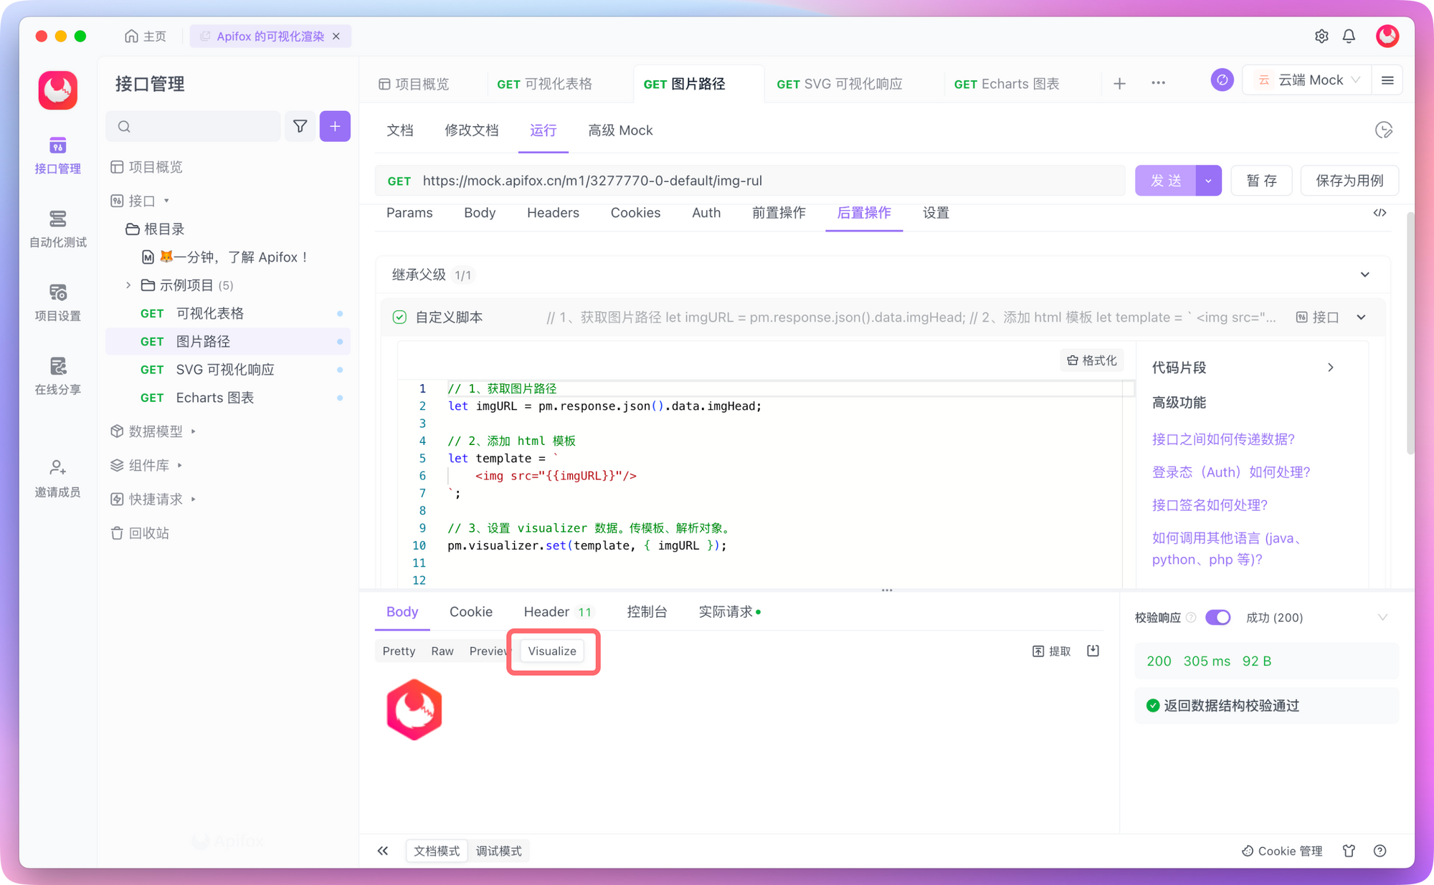Open 回收站 in the sidebar tree
1434x885 pixels.
[141, 533]
